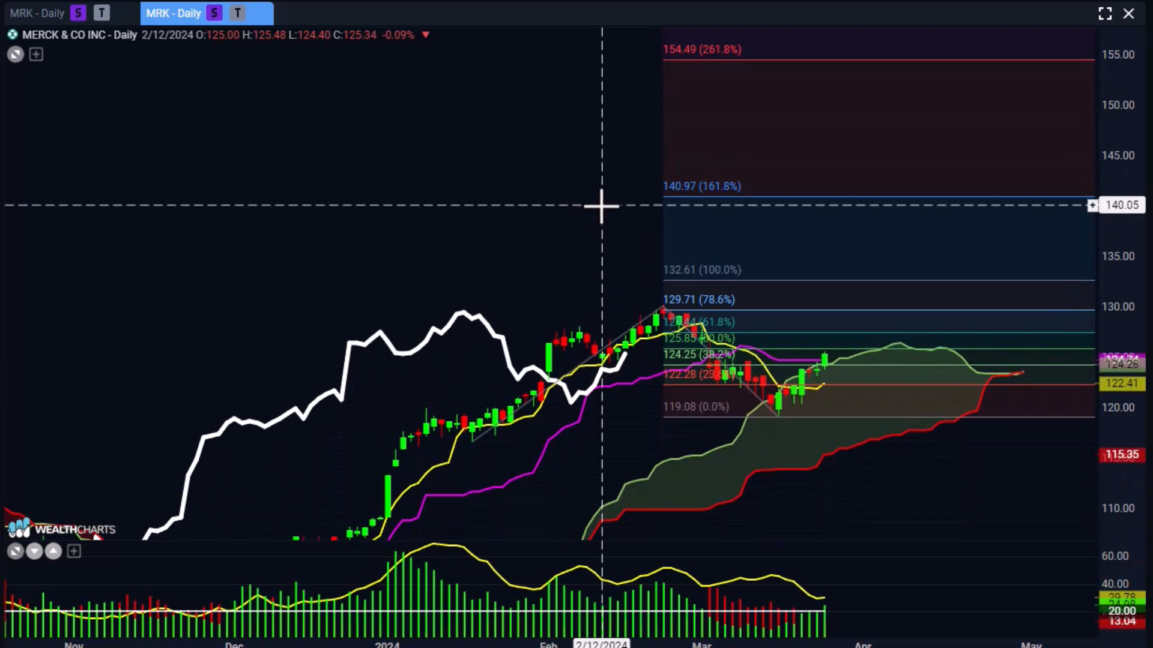The height and width of the screenshot is (648, 1153).
Task: Click the round symbol icon beside MERCK & CO
Action: 12,35
